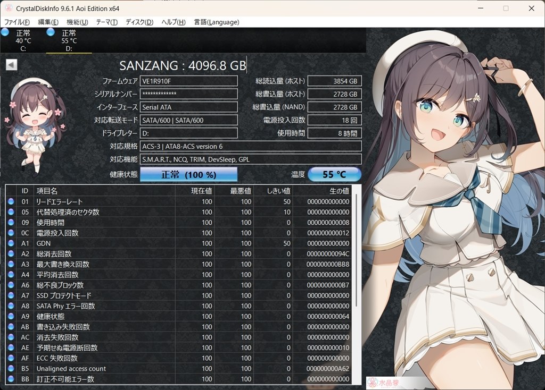Image resolution: width=545 pixels, height=390 pixels.
Task: Click the Serial ATA interface field
Action: click(x=189, y=107)
